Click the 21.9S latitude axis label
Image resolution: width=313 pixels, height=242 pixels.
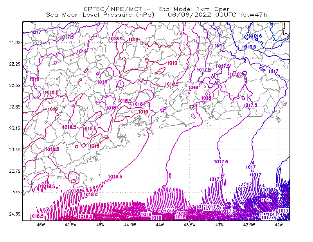tap(15, 43)
